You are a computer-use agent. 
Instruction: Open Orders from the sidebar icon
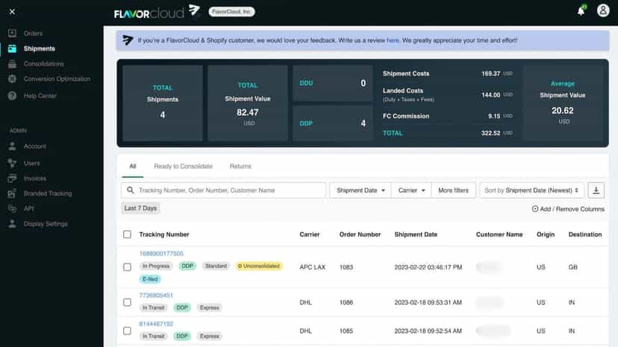pyautogui.click(x=12, y=33)
